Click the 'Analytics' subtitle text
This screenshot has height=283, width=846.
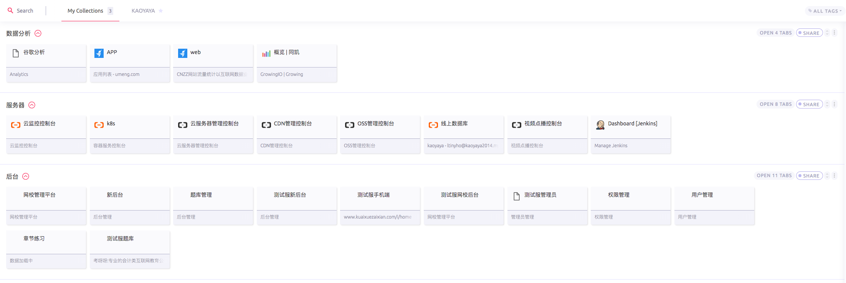[19, 74]
